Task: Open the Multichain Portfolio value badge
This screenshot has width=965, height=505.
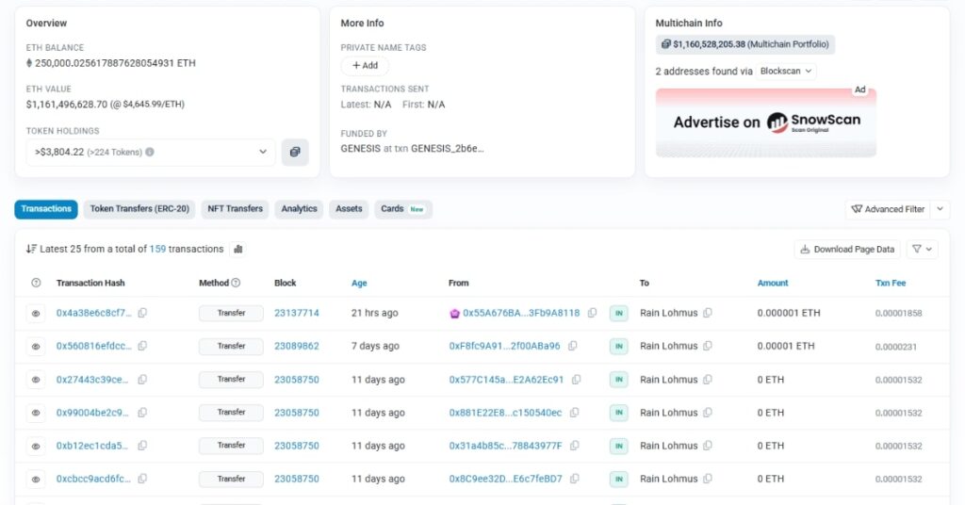Action: point(745,44)
